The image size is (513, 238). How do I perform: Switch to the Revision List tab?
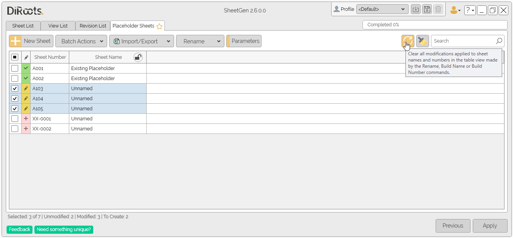point(93,26)
